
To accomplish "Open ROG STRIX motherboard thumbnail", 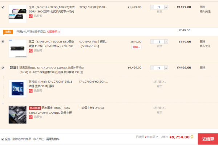I will point(17,115).
